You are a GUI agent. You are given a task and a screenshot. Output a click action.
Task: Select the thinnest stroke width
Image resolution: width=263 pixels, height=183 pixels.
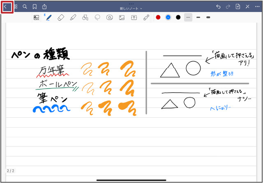click(x=188, y=17)
